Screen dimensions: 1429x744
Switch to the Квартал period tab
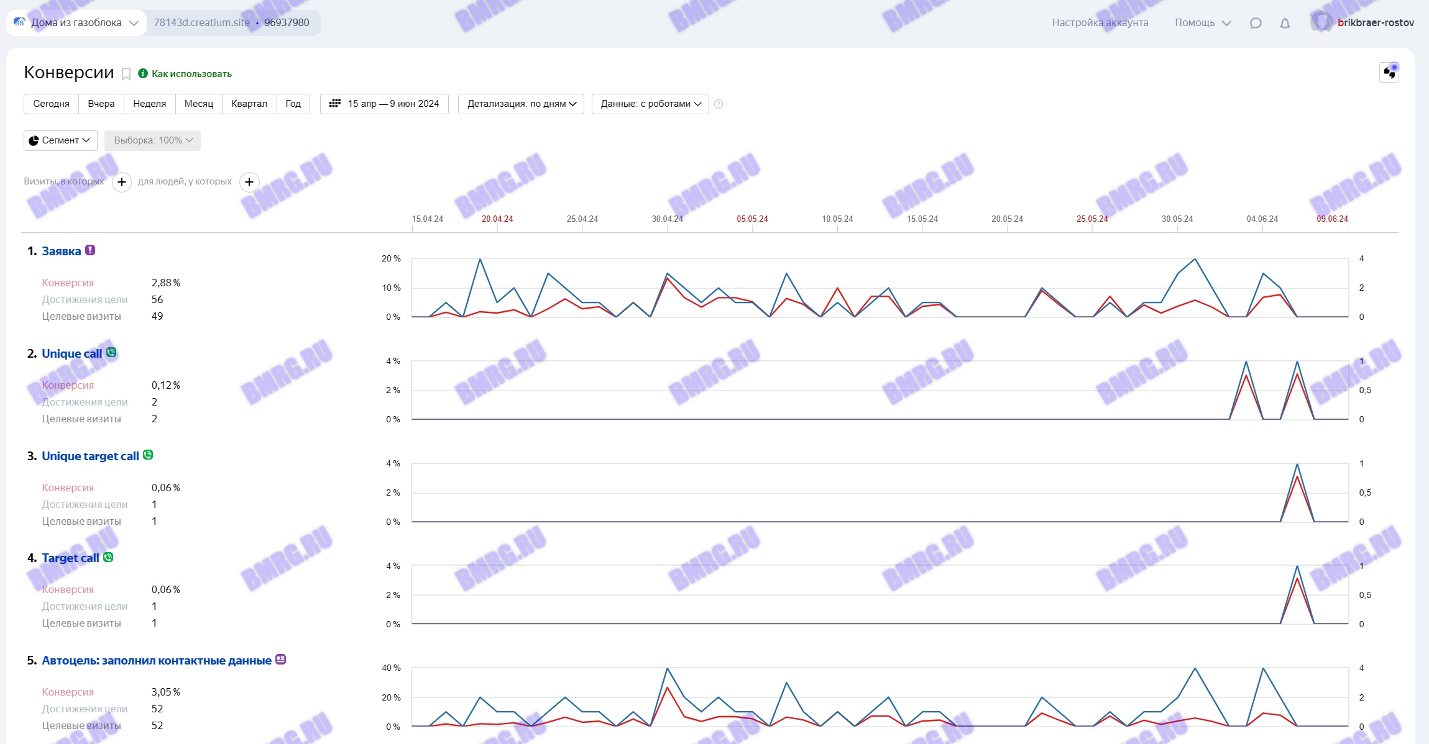tap(249, 104)
